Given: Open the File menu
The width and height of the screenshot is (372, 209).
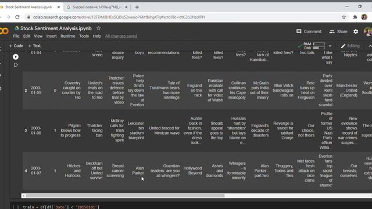Looking at the screenshot, I should [16, 36].
